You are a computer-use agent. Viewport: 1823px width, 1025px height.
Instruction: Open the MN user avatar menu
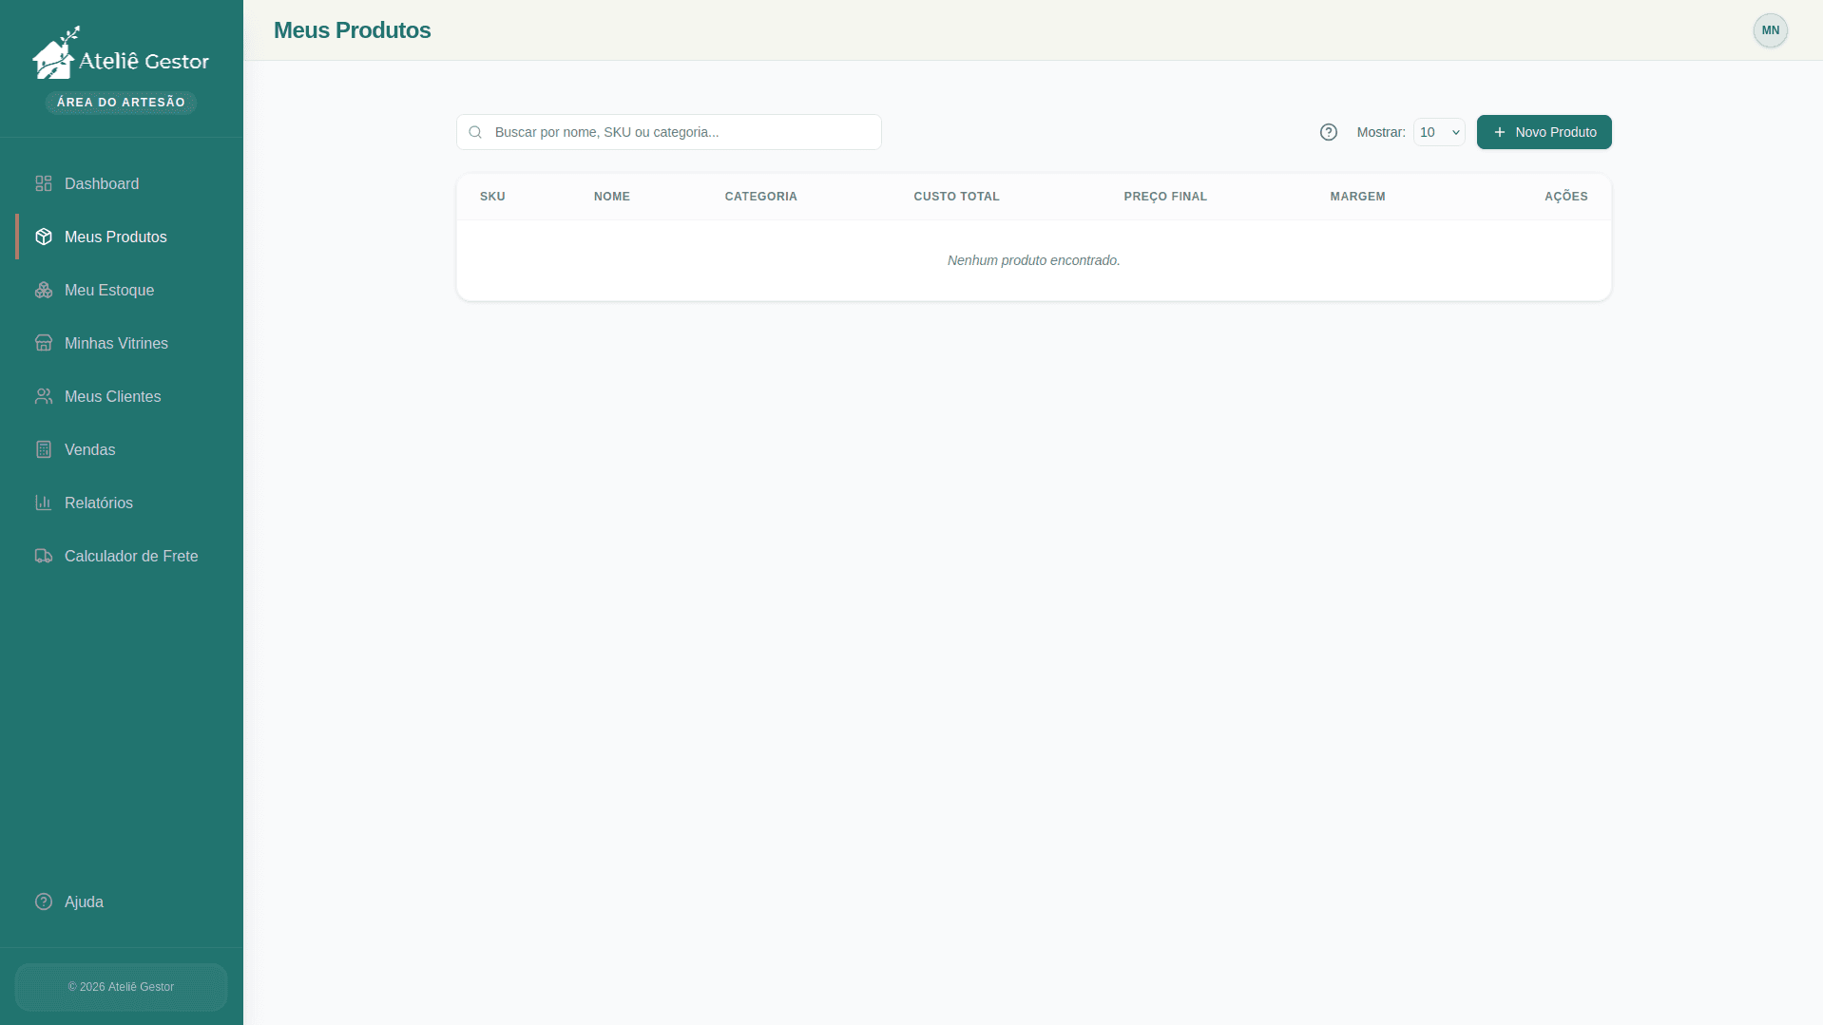coord(1770,30)
